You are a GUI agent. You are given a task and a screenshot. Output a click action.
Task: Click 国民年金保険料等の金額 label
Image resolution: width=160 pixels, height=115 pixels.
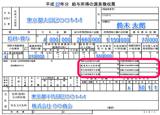tap(90, 61)
